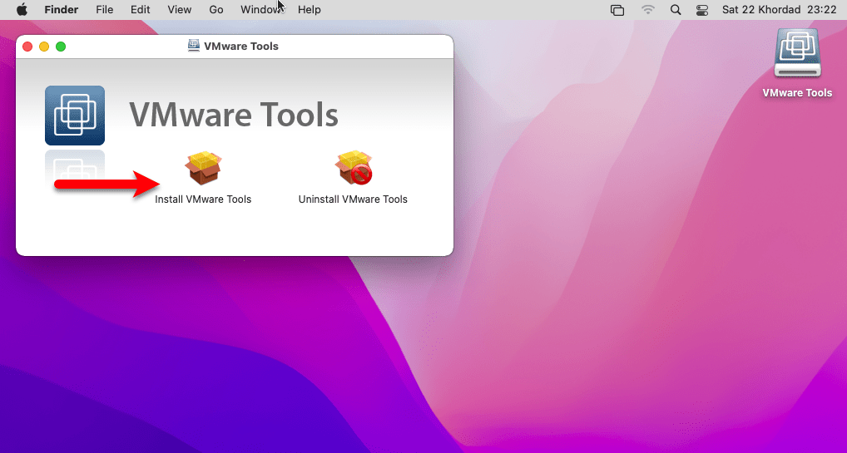Viewport: 847px width, 453px height.
Task: Select the VMware Tools disk on desktop
Action: (x=797, y=53)
